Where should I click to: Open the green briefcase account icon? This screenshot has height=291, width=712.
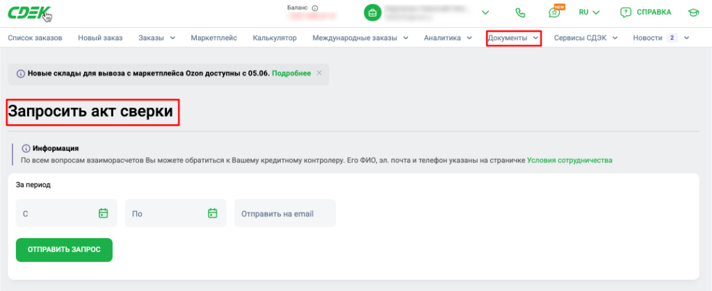373,13
